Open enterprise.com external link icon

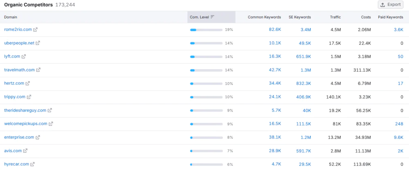tap(38, 137)
